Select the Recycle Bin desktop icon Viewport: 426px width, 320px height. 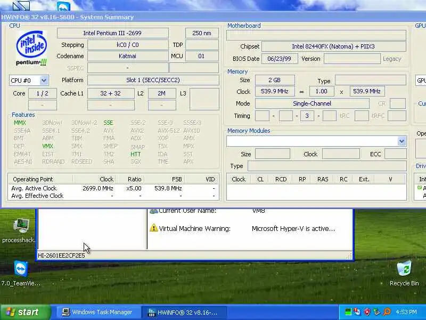click(x=404, y=269)
